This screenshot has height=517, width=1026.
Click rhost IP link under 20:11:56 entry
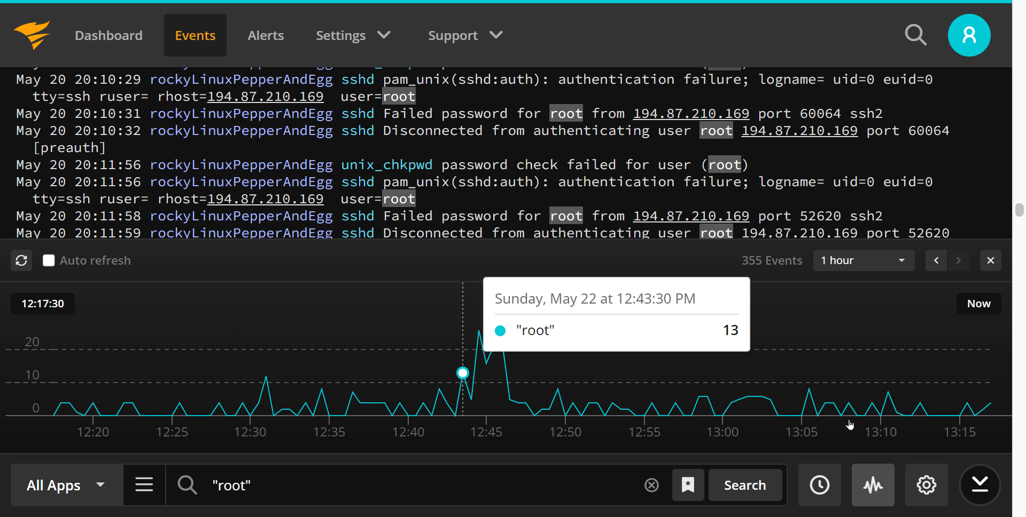(266, 199)
